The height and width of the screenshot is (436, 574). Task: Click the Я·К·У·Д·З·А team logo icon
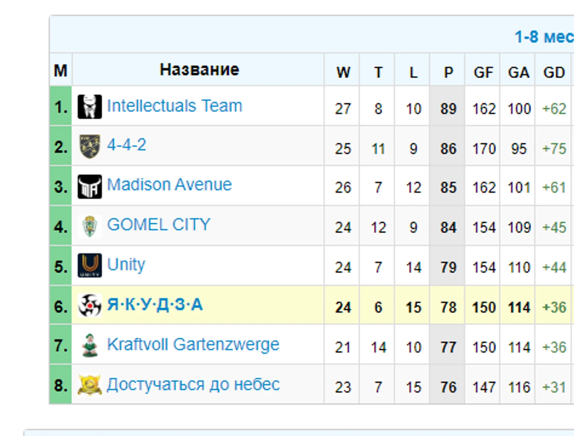[x=90, y=305]
